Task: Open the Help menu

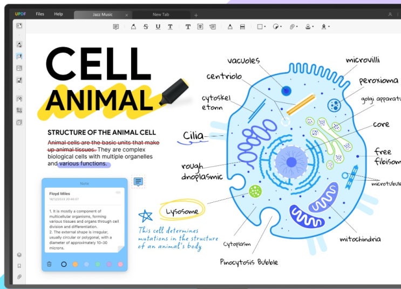Action: (58, 14)
